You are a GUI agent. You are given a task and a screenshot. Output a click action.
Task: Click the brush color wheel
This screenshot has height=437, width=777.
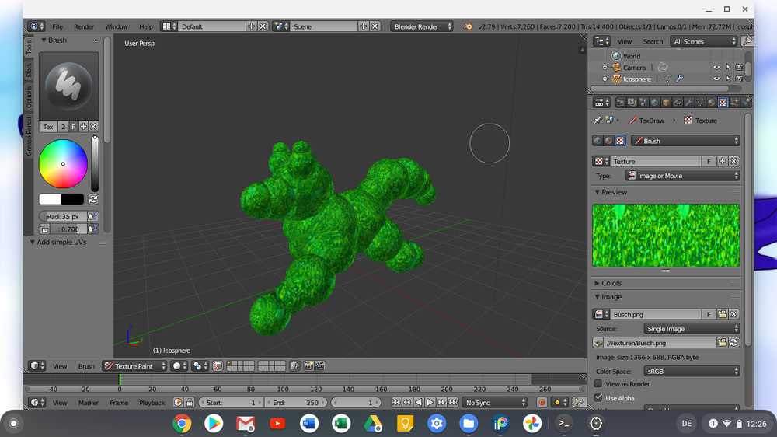pos(63,163)
